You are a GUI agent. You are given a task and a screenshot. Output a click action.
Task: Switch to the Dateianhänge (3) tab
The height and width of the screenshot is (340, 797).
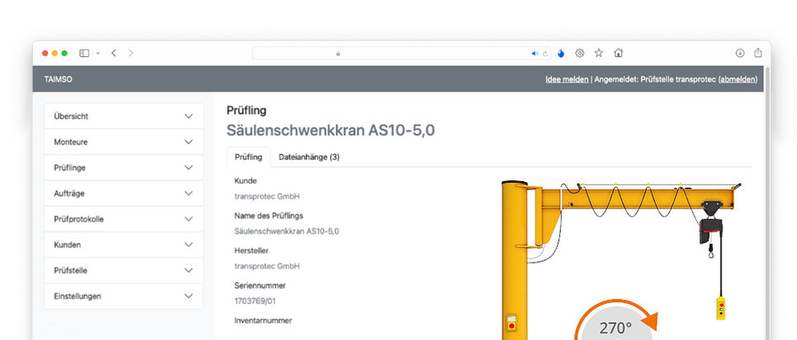click(x=309, y=157)
